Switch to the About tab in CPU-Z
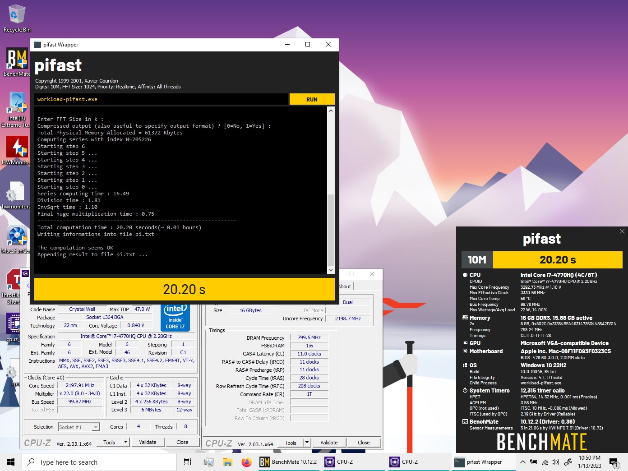Image resolution: width=628 pixels, height=471 pixels. pos(345,286)
